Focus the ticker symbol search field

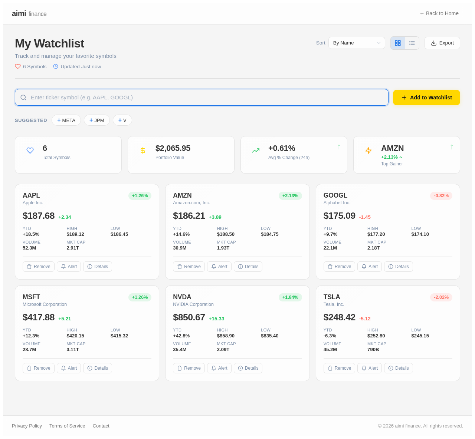202,98
